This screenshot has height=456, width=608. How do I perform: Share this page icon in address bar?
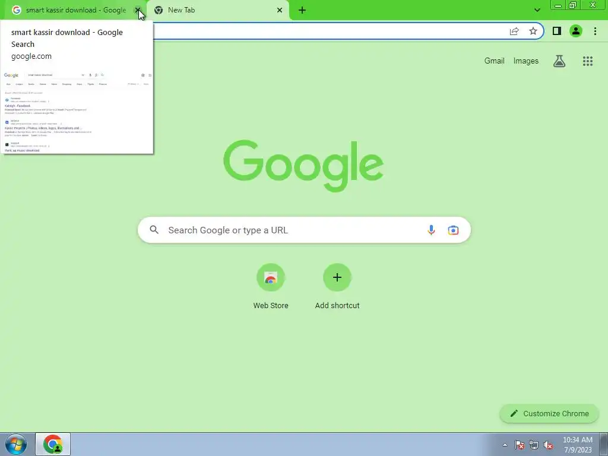tap(514, 31)
